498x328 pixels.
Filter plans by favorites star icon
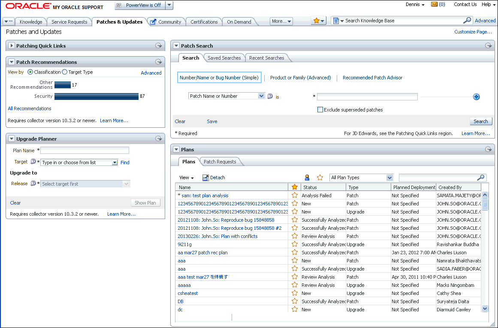pos(320,178)
